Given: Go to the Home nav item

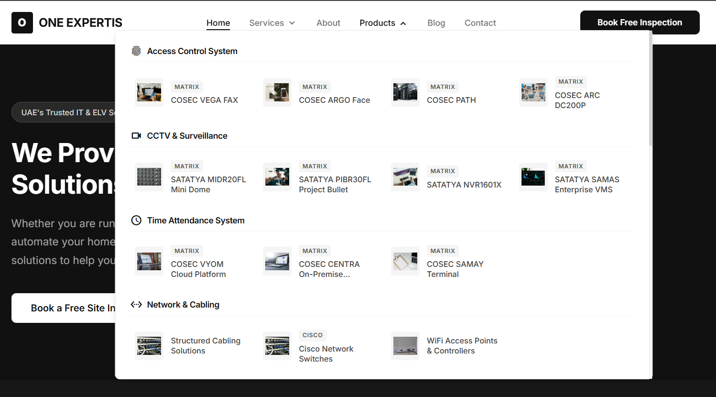Looking at the screenshot, I should [218, 23].
